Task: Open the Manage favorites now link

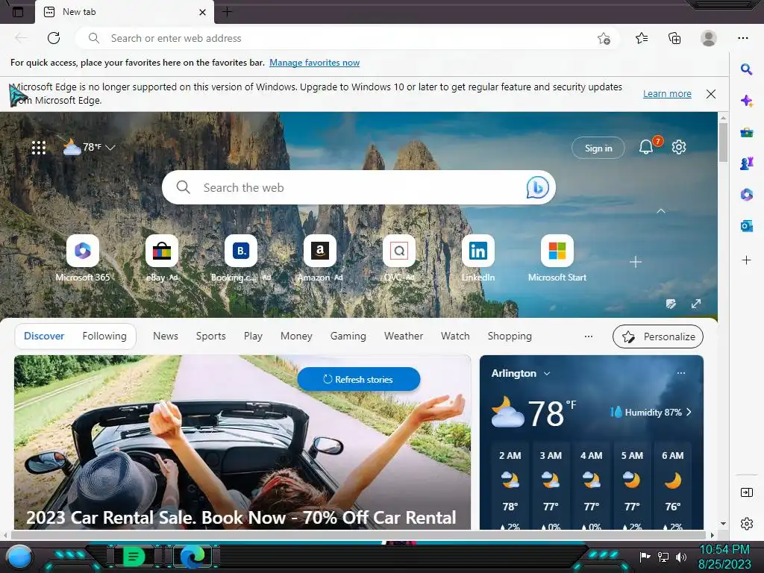Action: click(x=314, y=63)
